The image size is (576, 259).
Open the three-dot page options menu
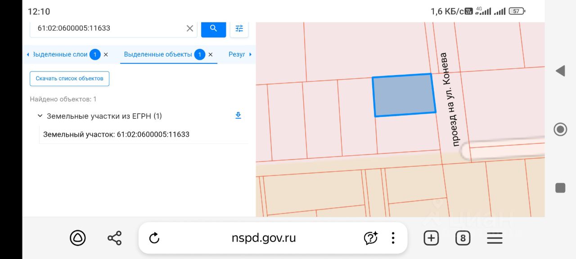pos(393,238)
